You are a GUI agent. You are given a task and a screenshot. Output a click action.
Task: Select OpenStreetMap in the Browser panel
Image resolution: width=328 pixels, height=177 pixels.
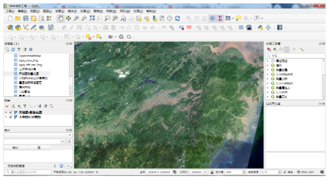click(30, 56)
